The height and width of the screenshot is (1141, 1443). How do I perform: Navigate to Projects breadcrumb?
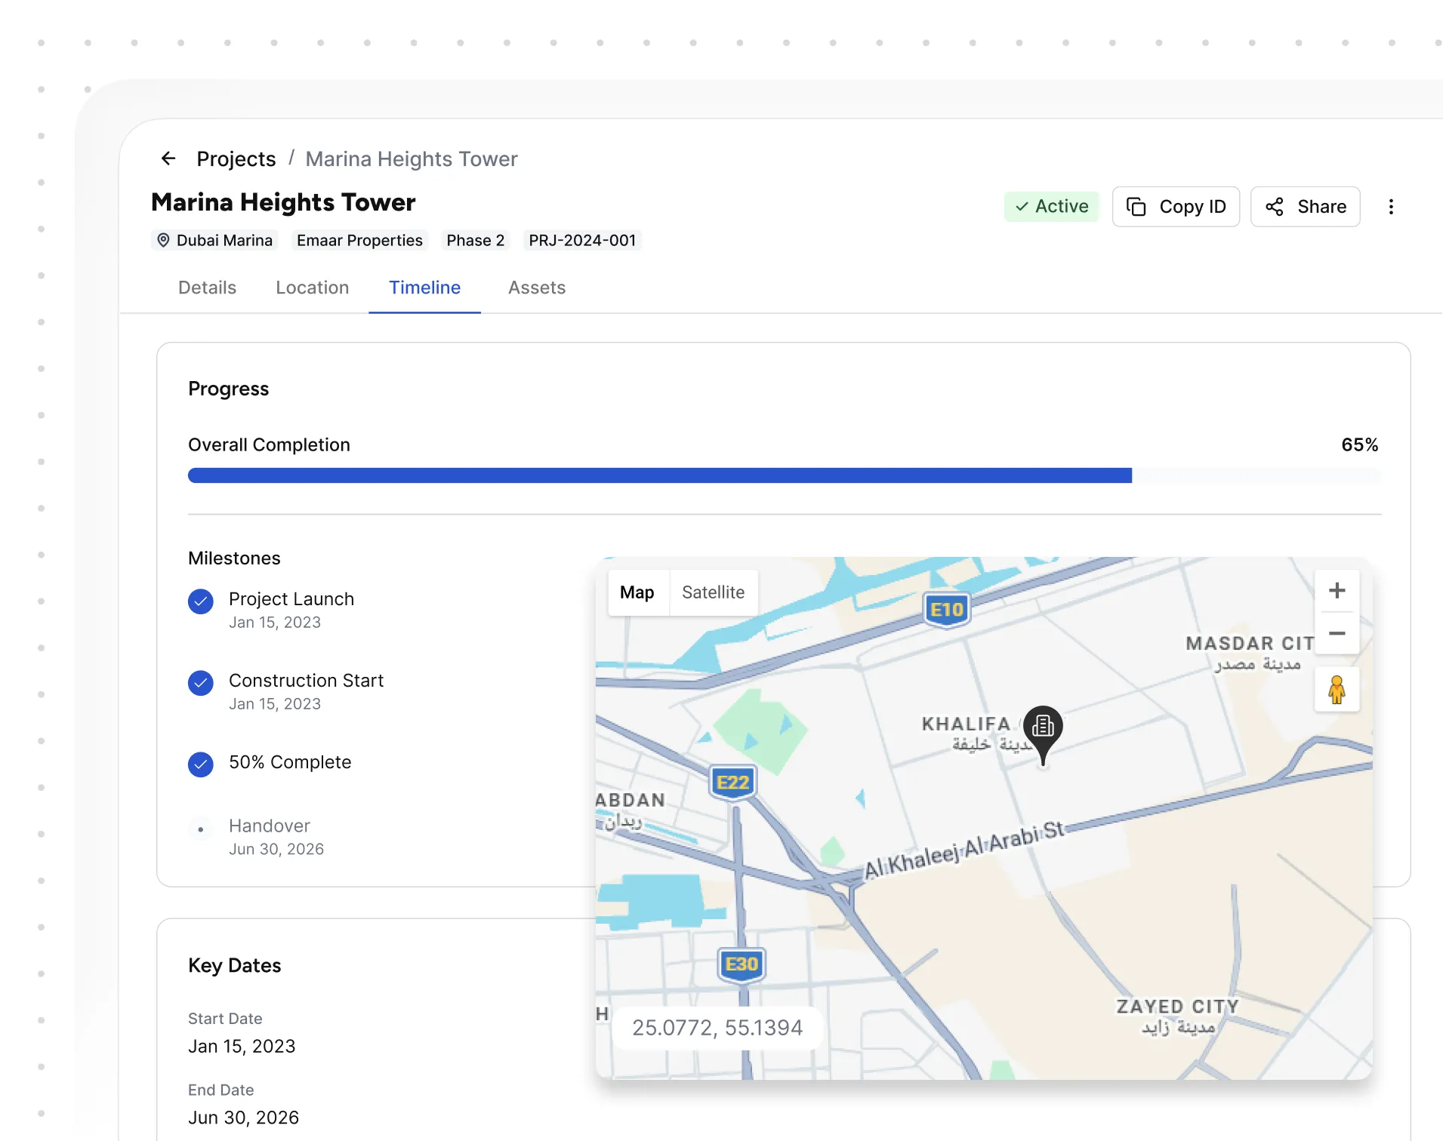click(x=236, y=158)
